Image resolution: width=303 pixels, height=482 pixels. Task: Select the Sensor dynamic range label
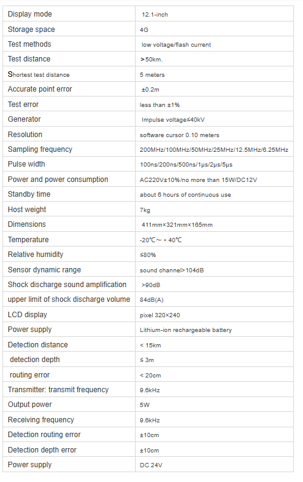[x=44, y=269]
